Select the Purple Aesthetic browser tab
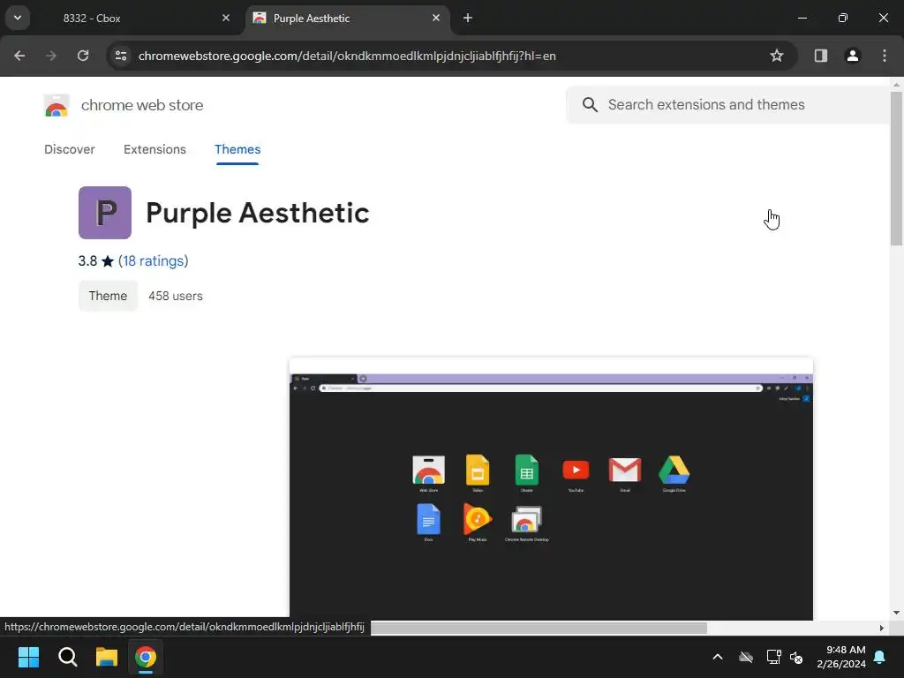Screen dimensions: 904x678 [x=347, y=19]
